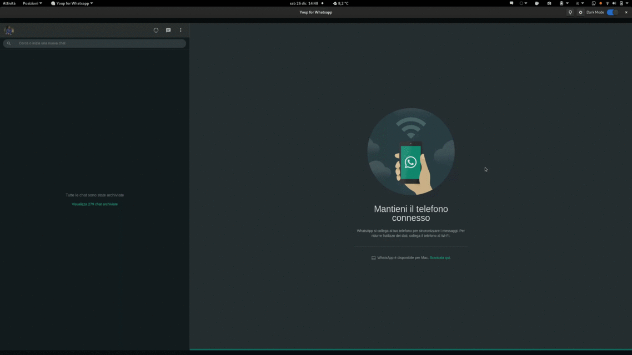The image size is (632, 355).
Task: Click the magnifier icon in the search bar
Action: pos(9,43)
